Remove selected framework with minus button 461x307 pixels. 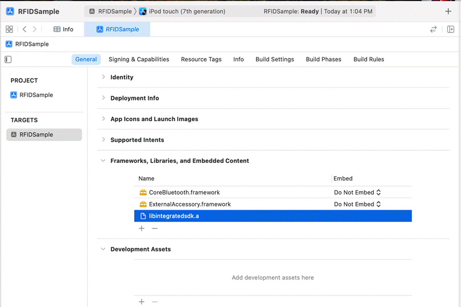pos(154,229)
